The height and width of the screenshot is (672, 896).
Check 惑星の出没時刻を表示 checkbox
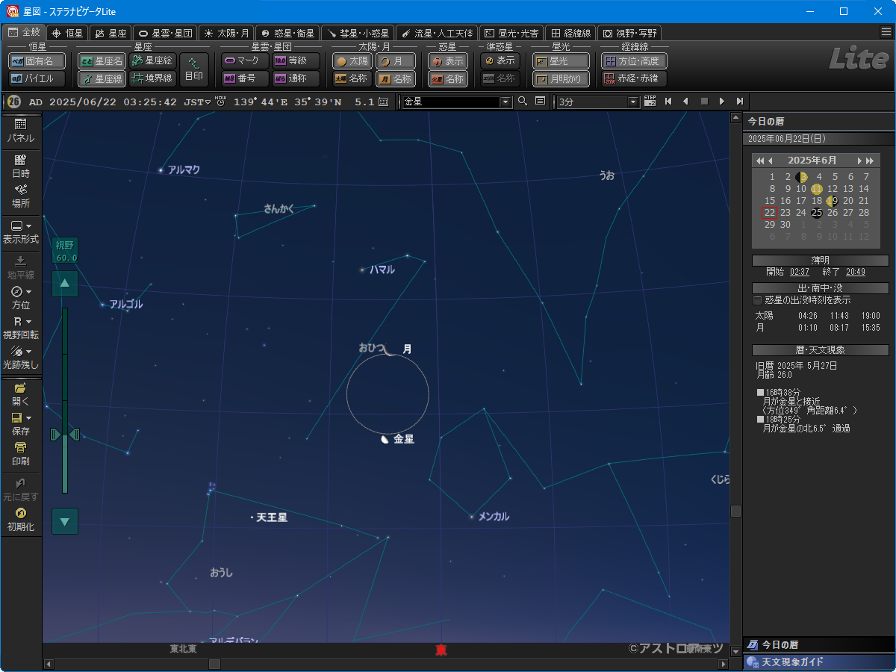pyautogui.click(x=757, y=300)
